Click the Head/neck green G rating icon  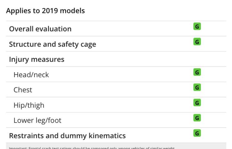tap(197, 72)
